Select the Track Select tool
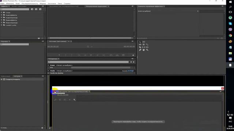234x131 pixels. point(144,42)
